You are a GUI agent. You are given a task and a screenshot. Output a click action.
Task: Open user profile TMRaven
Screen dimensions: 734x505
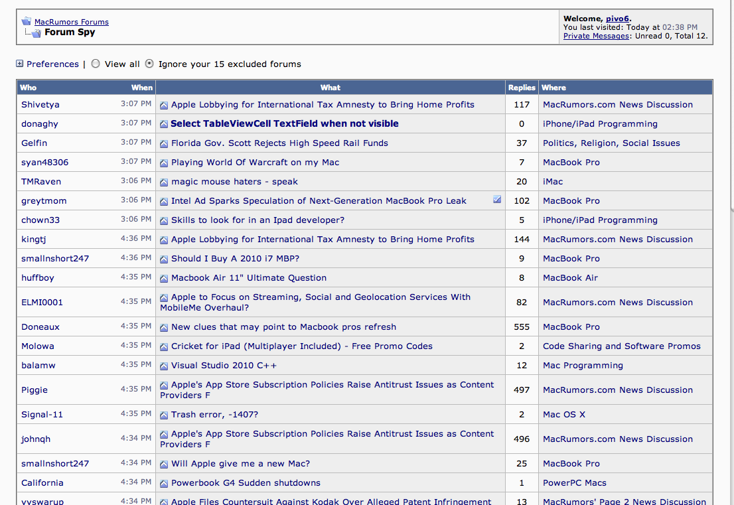click(x=40, y=182)
